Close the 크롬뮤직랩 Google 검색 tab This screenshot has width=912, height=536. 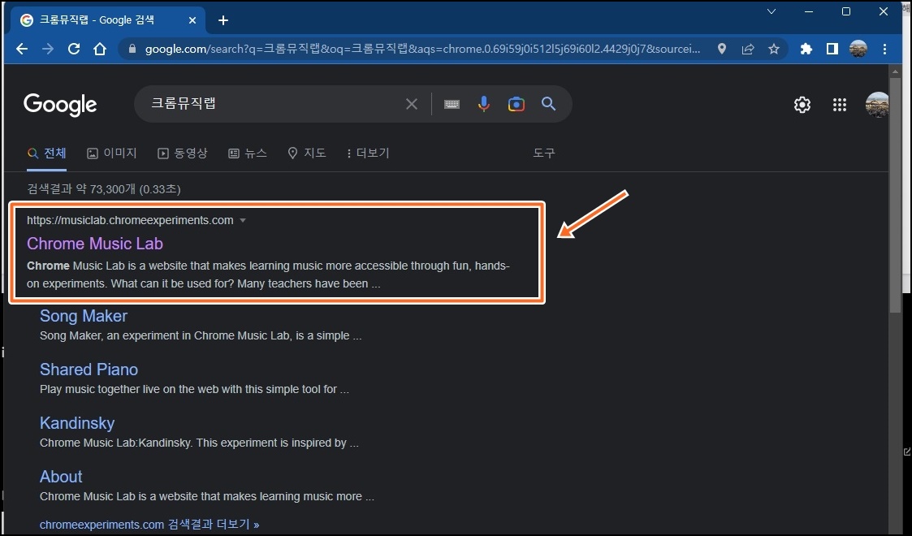pyautogui.click(x=192, y=20)
